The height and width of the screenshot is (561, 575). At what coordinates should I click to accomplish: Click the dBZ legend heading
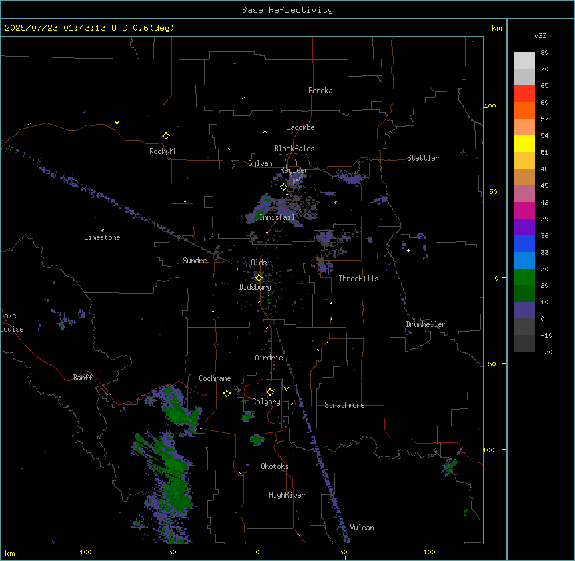[540, 36]
